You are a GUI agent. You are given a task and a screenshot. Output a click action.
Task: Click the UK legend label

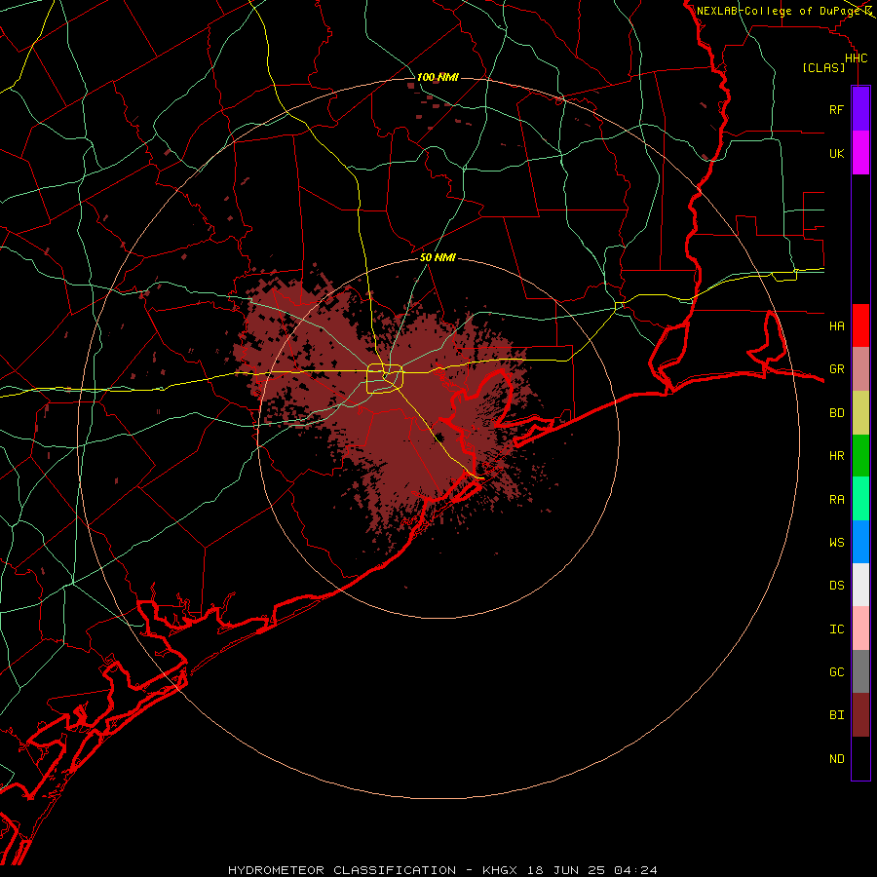836,153
